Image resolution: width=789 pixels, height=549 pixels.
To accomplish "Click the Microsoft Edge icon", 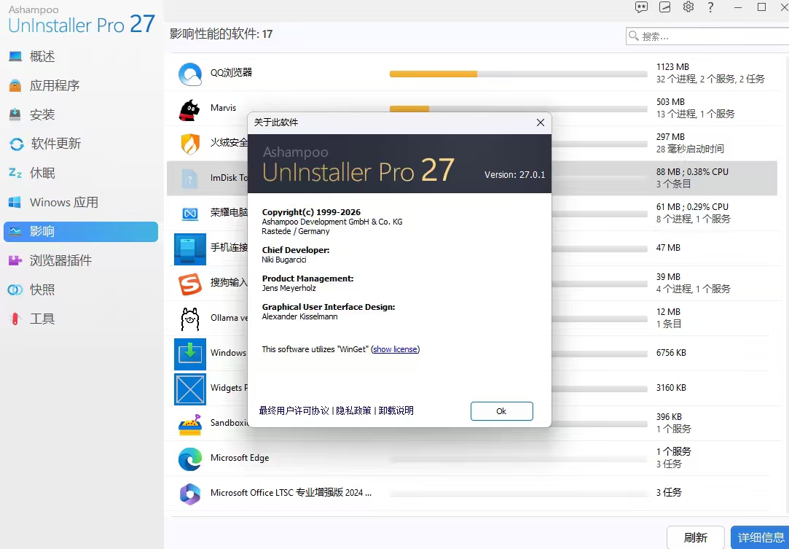I will pos(190,459).
